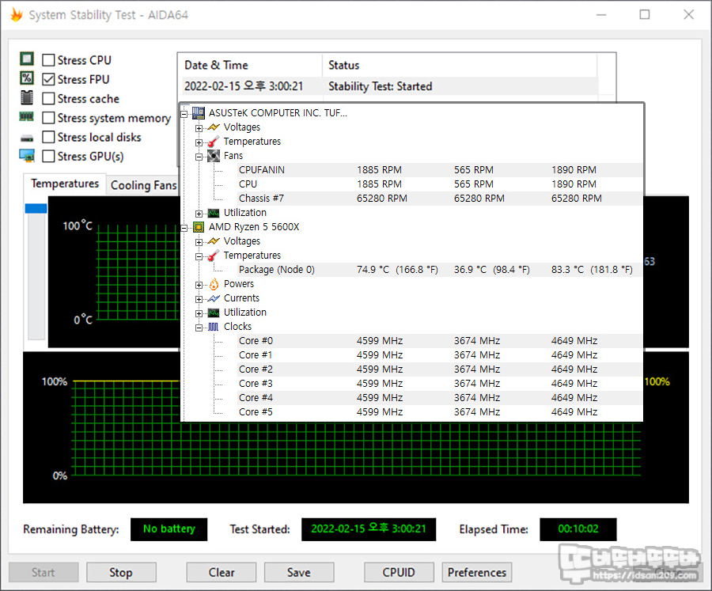The height and width of the screenshot is (591, 712).
Task: Switch to the Temperatures tab
Action: [65, 184]
